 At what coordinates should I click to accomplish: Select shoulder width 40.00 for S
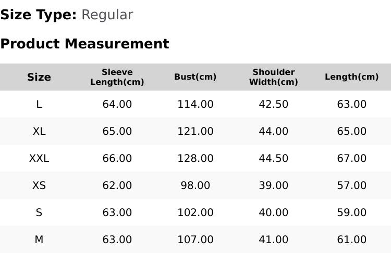(274, 213)
